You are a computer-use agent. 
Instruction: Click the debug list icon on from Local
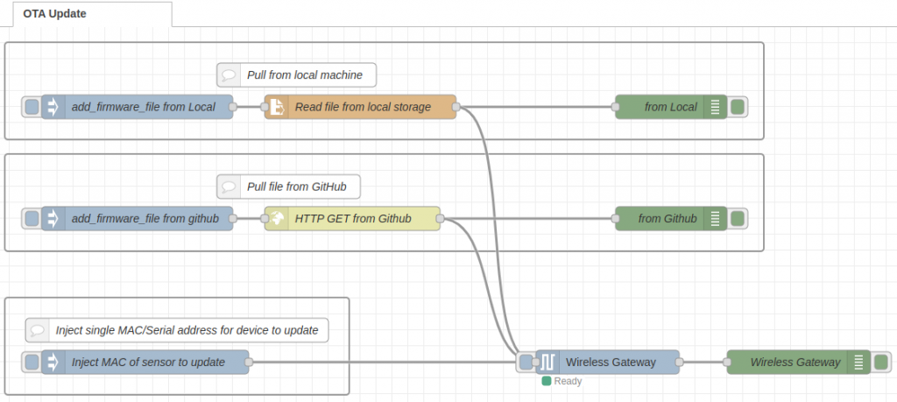pyautogui.click(x=715, y=108)
